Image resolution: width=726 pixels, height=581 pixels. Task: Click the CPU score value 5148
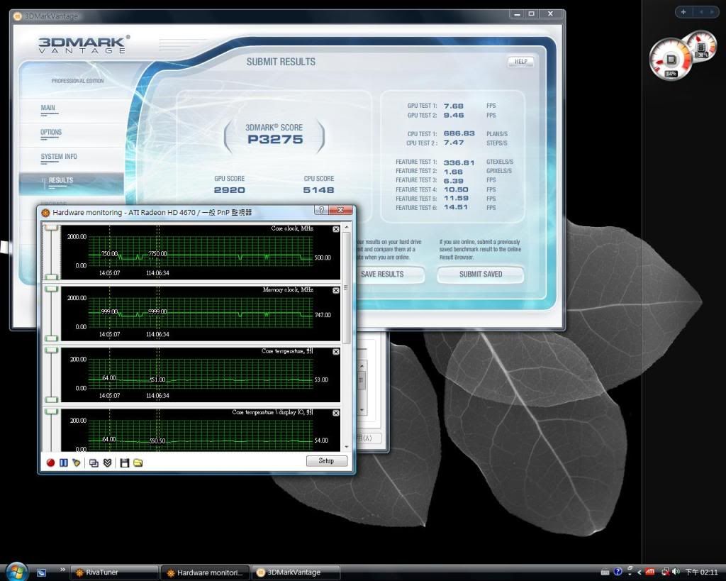[318, 190]
